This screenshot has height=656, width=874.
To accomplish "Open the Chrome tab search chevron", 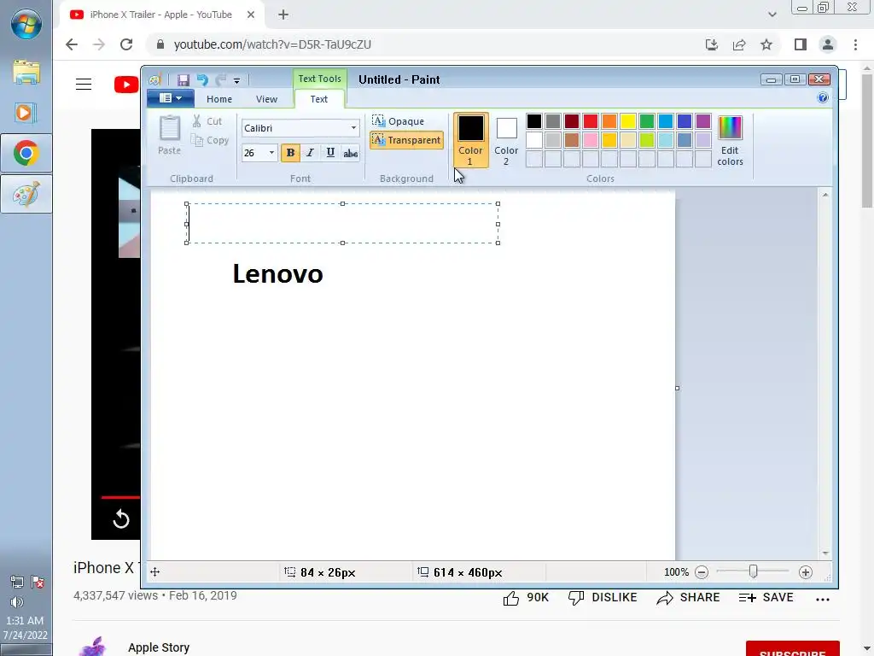I will tap(772, 15).
